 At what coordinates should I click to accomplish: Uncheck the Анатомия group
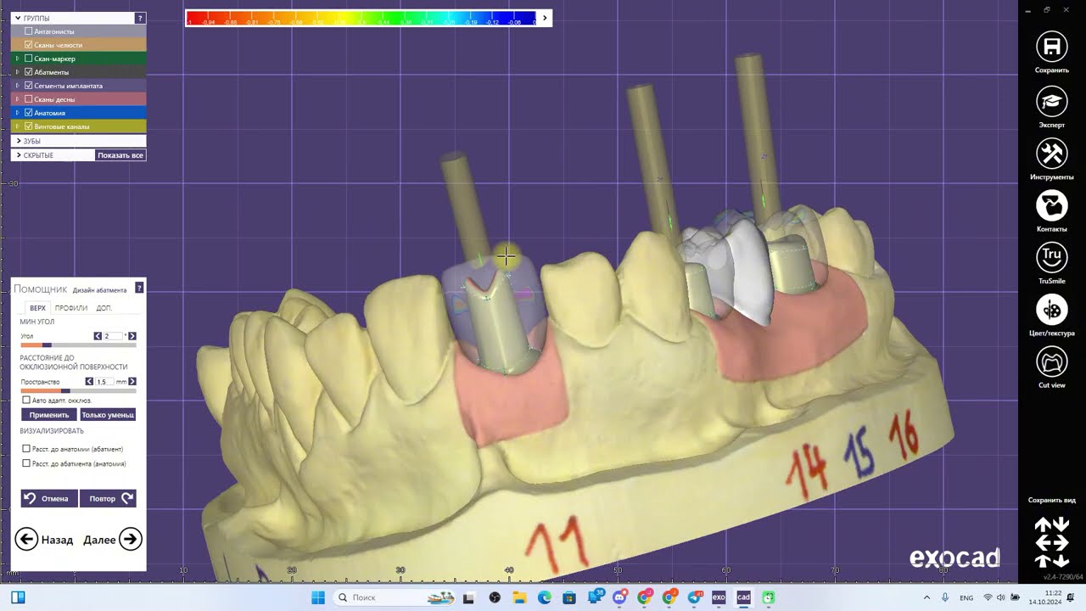pyautogui.click(x=29, y=113)
